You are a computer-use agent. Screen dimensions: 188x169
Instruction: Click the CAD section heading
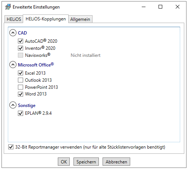(x=22, y=33)
